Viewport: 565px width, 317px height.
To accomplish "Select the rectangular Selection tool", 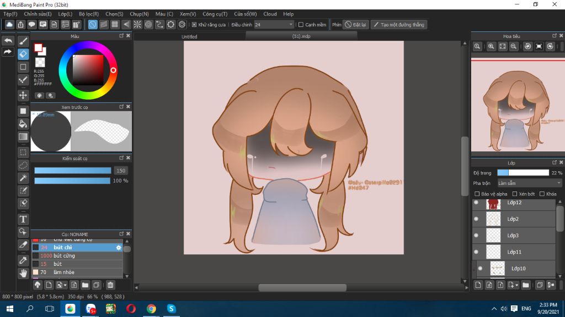I will point(23,152).
